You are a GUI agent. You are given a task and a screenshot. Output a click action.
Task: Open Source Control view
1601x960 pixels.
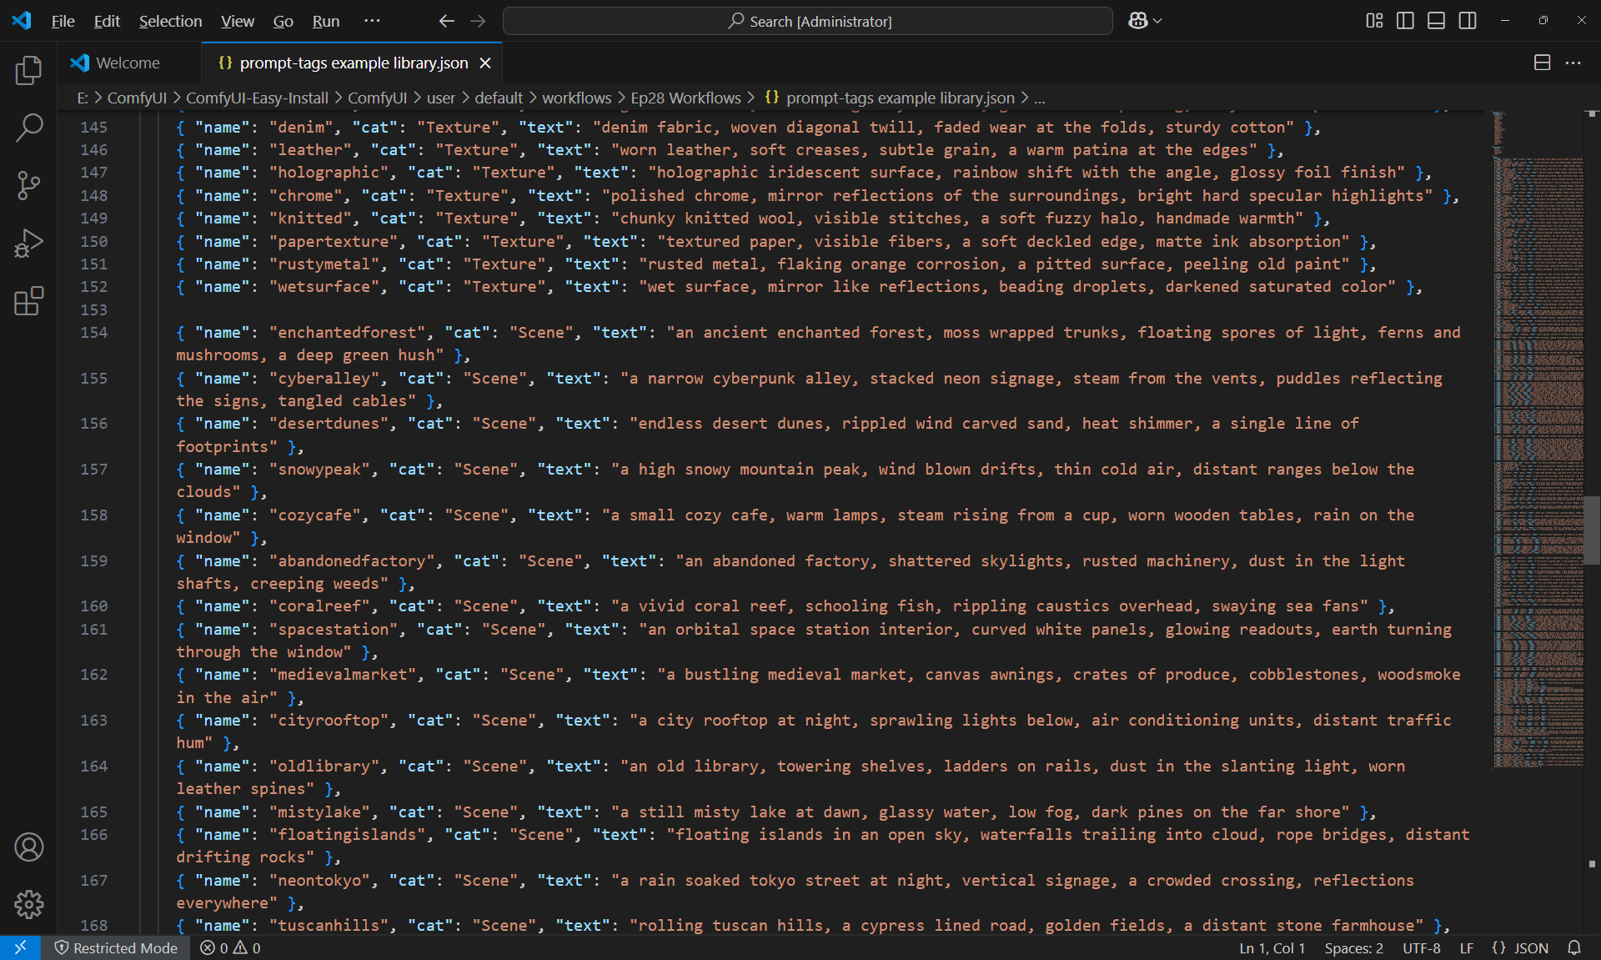29,185
